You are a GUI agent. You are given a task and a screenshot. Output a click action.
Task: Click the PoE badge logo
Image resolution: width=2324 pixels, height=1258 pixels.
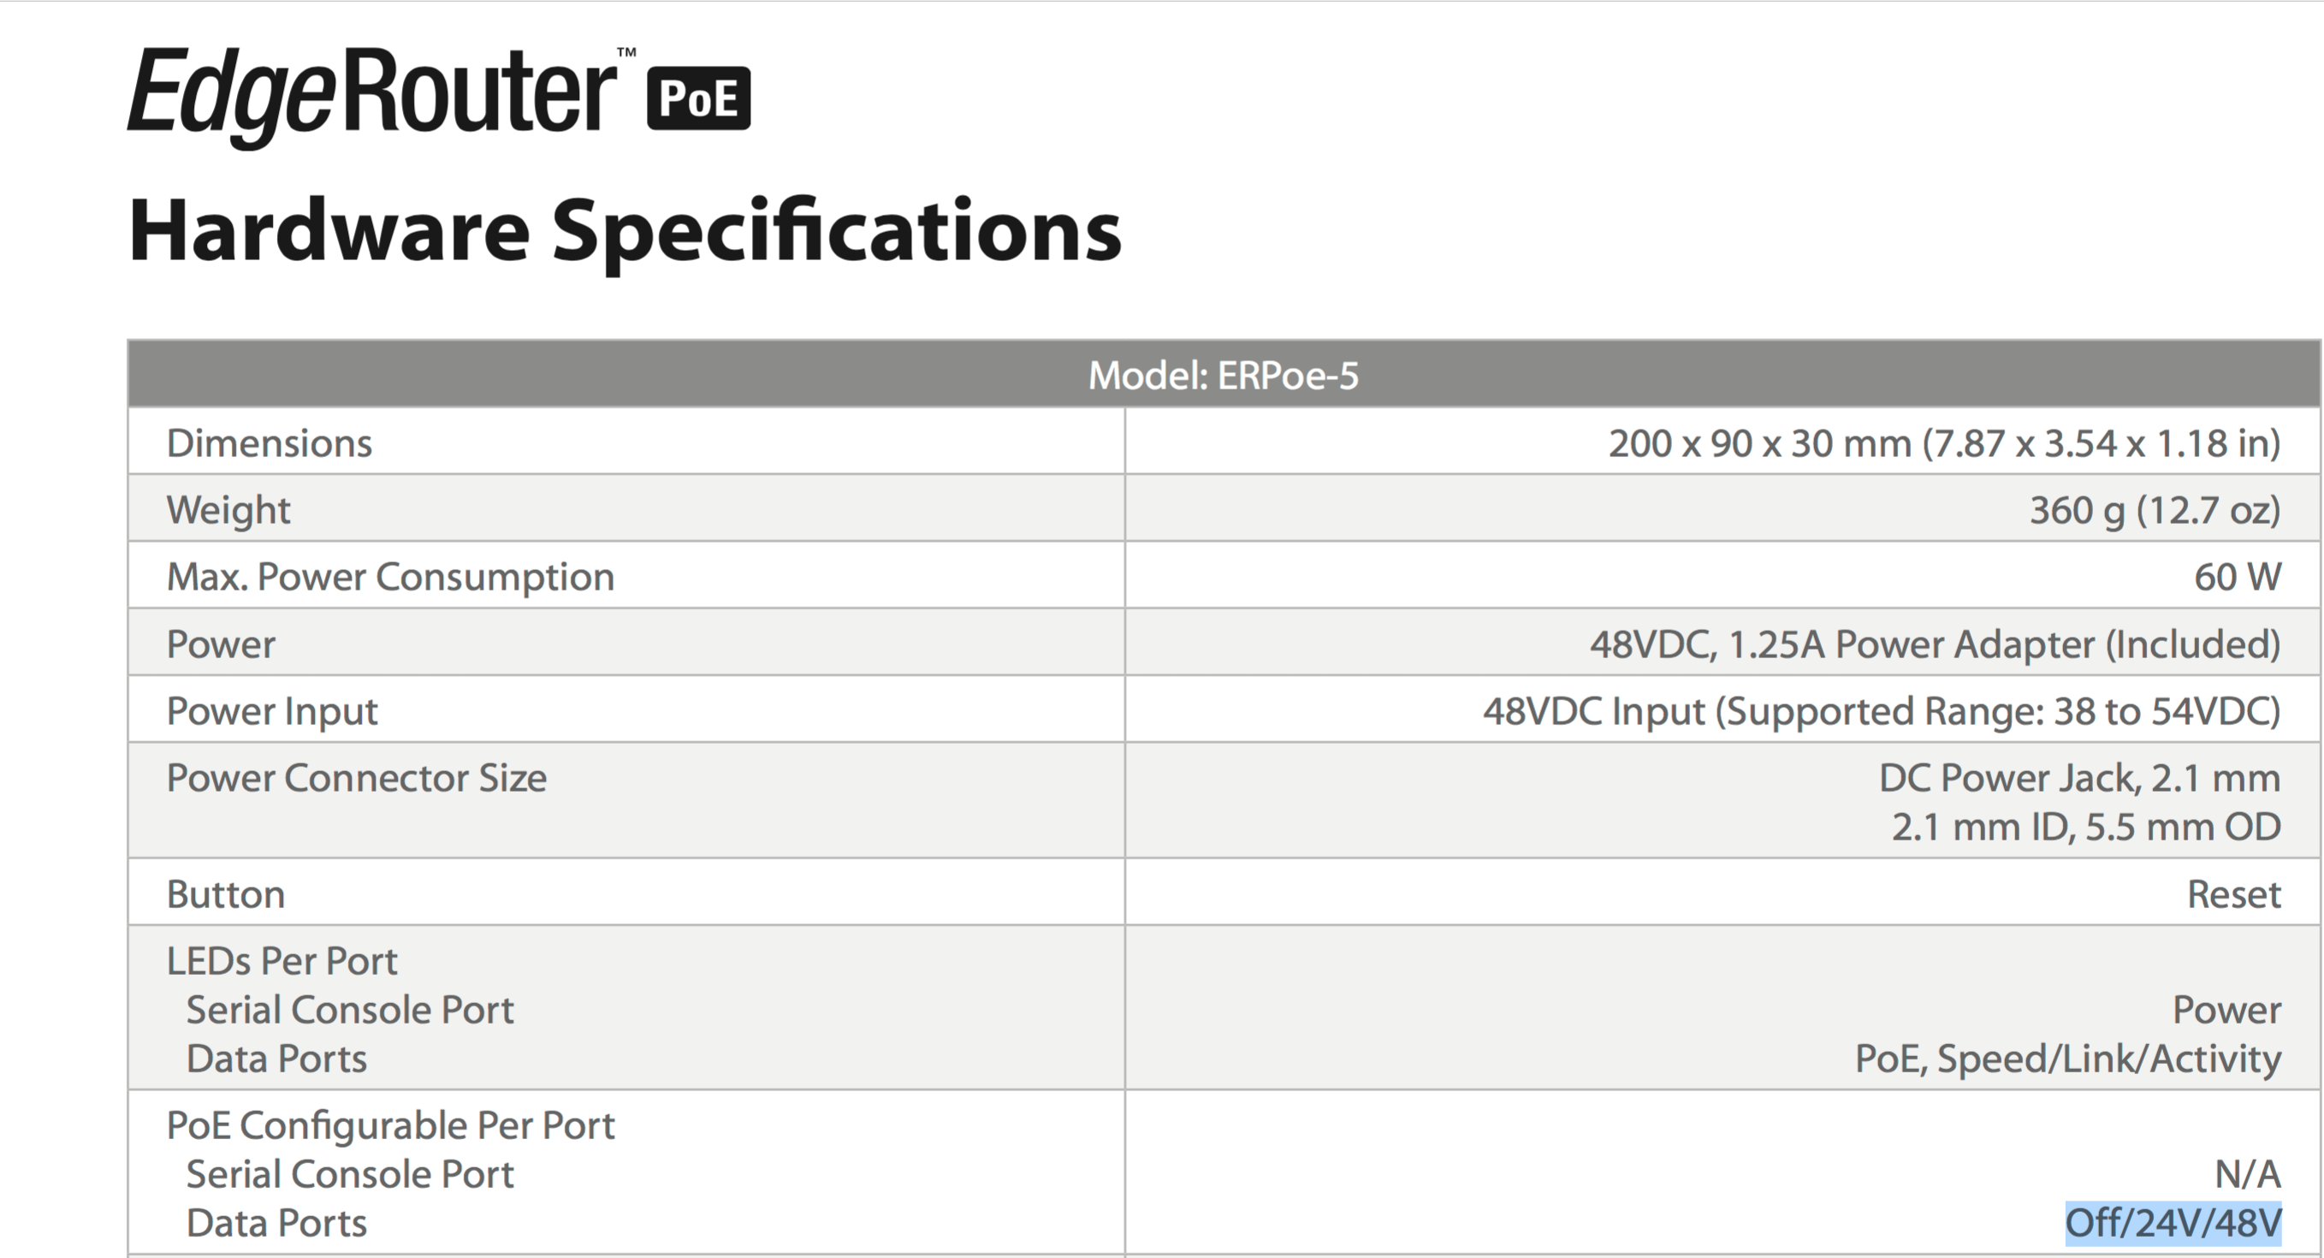click(698, 98)
